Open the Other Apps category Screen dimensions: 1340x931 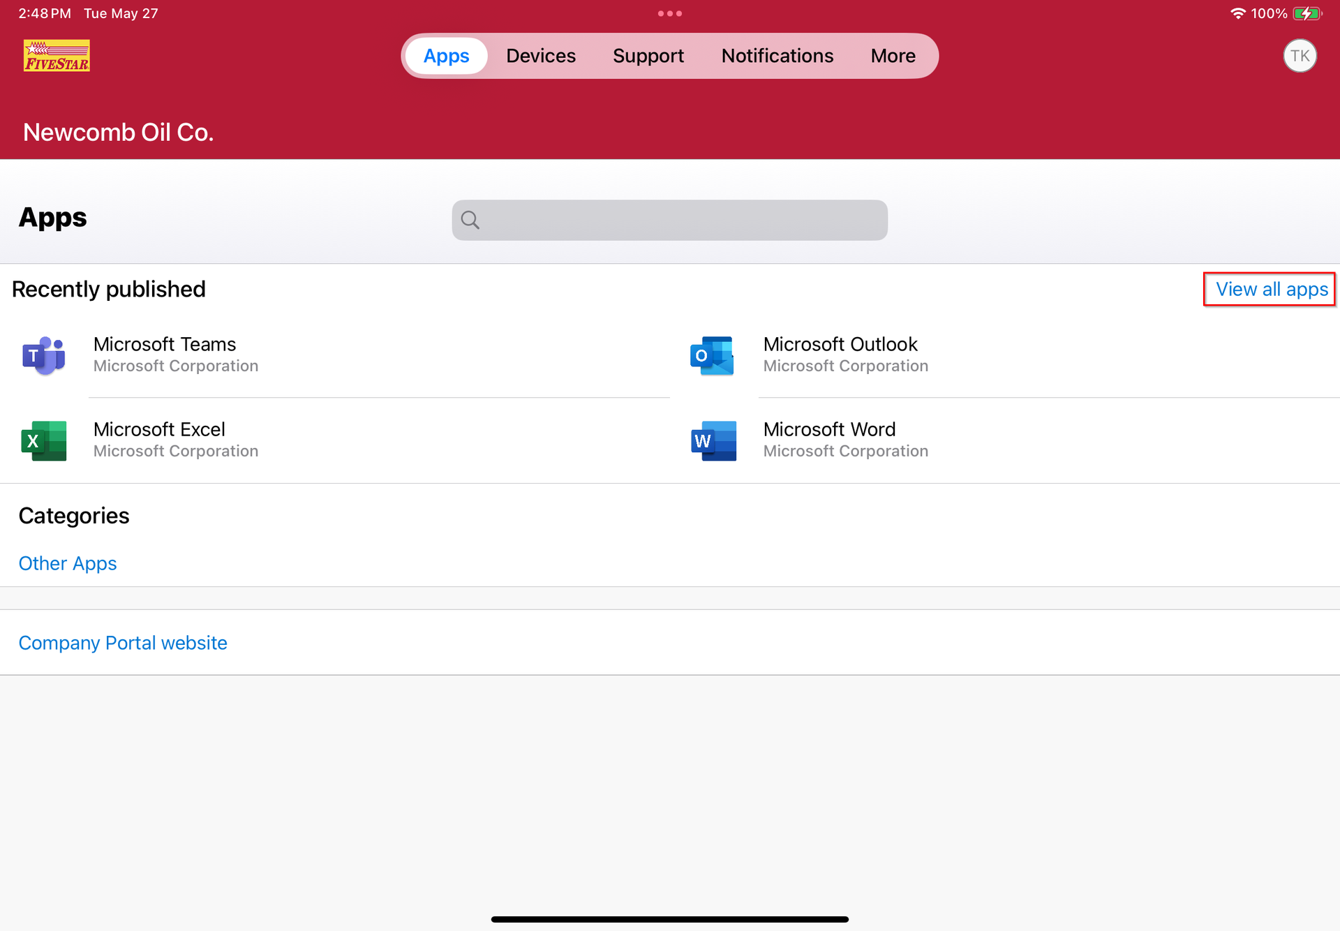[x=68, y=563]
